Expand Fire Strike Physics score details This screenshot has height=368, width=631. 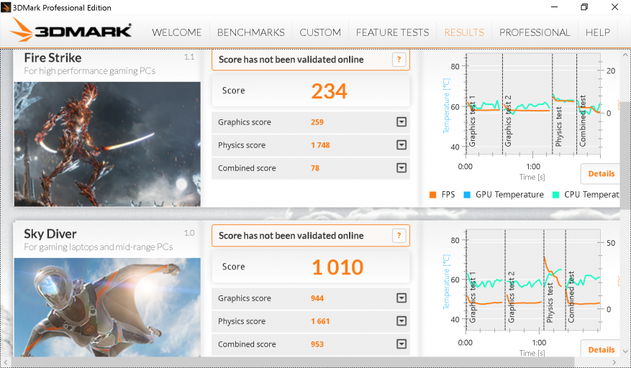[401, 144]
